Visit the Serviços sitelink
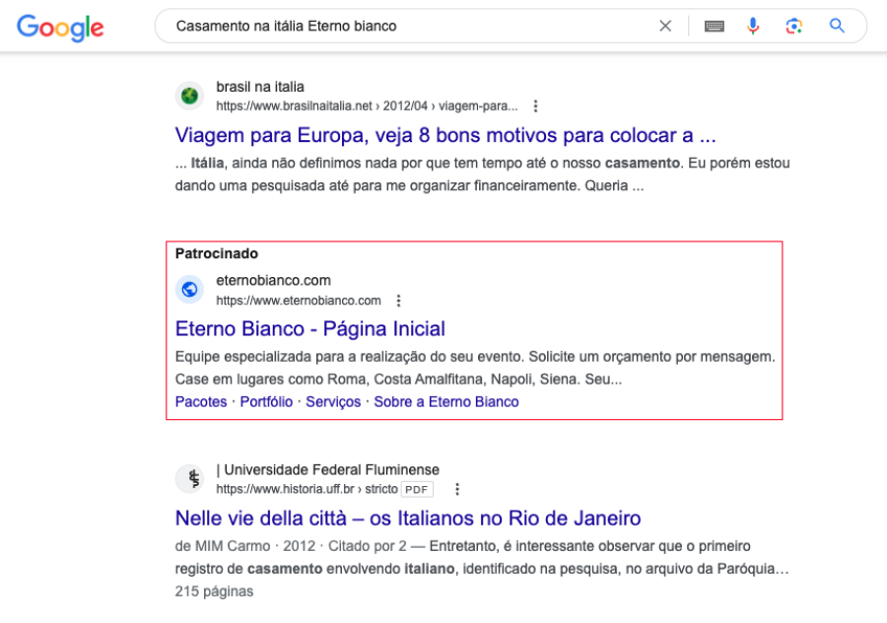This screenshot has height=623, width=887. [x=333, y=402]
